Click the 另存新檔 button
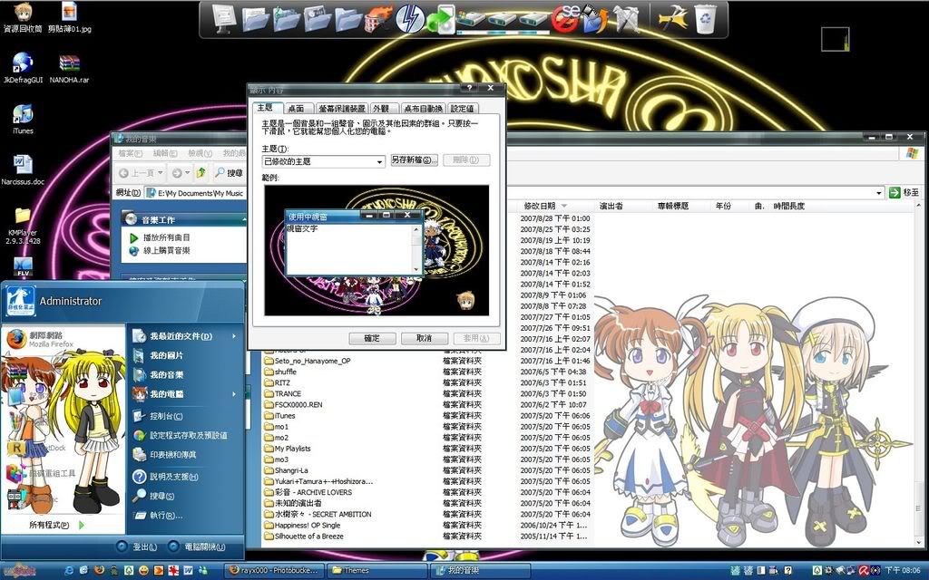Image resolution: width=929 pixels, height=580 pixels. [x=414, y=159]
